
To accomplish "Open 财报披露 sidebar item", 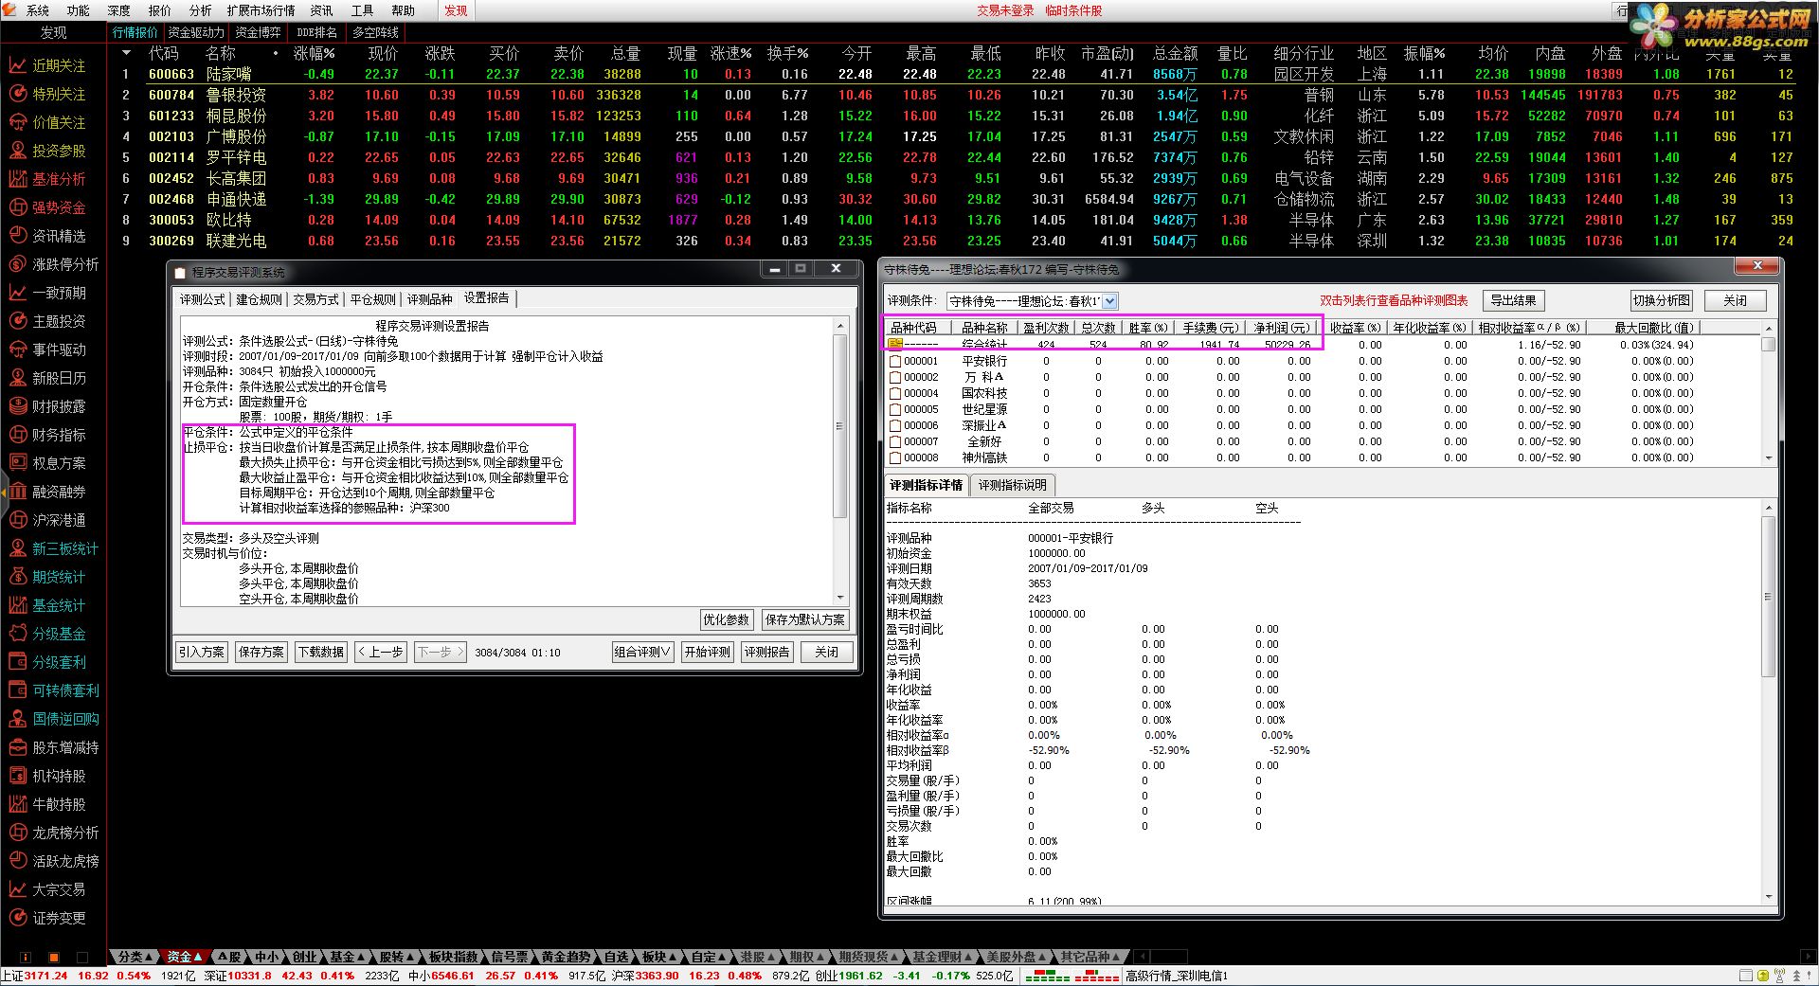I will 47,406.
